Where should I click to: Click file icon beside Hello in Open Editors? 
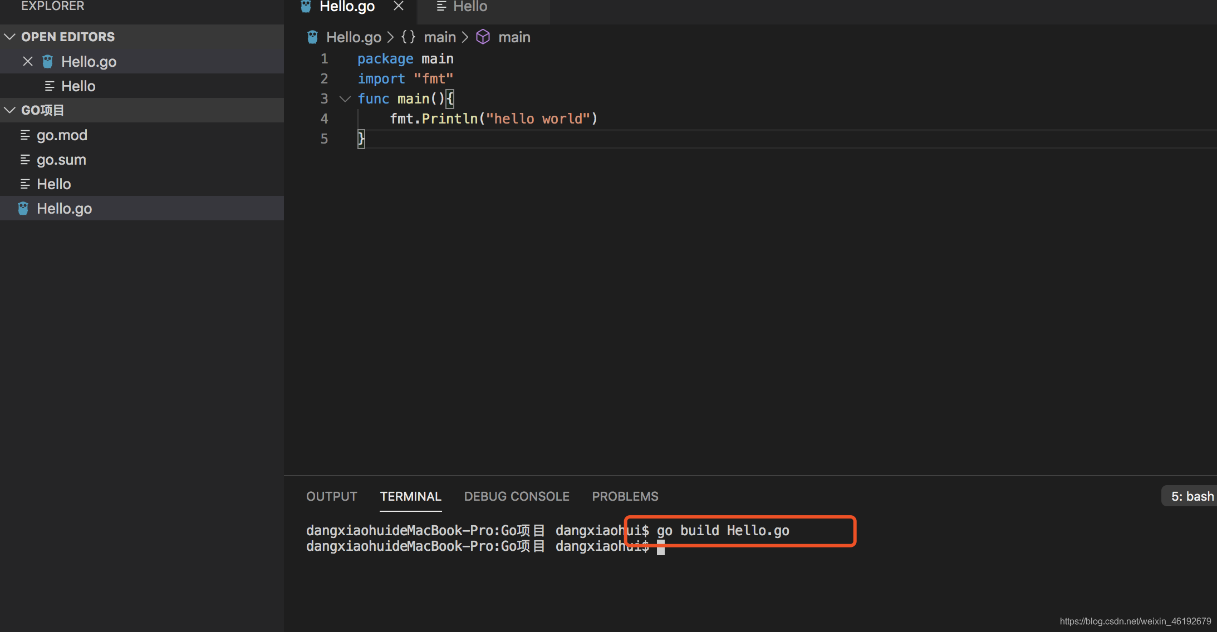click(x=50, y=86)
